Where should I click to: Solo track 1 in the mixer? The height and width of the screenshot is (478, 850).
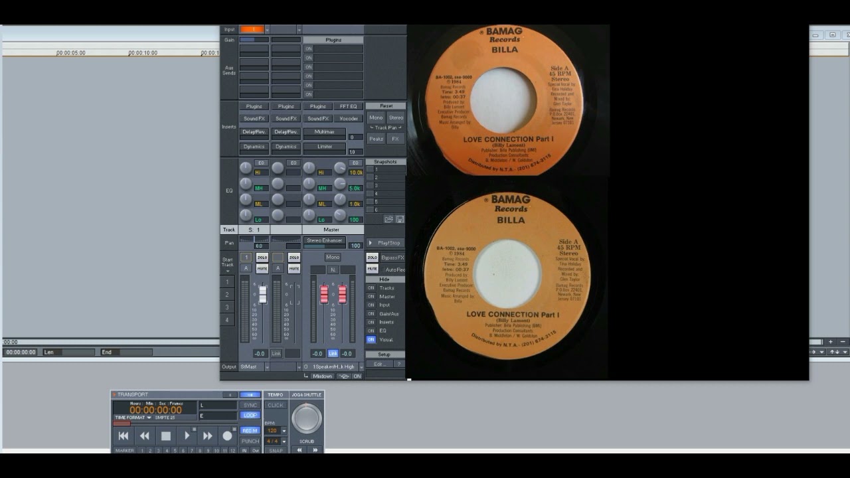pyautogui.click(x=262, y=258)
